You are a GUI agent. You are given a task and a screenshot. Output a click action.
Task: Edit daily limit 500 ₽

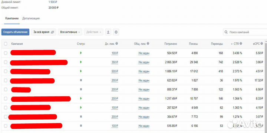coord(115,71)
